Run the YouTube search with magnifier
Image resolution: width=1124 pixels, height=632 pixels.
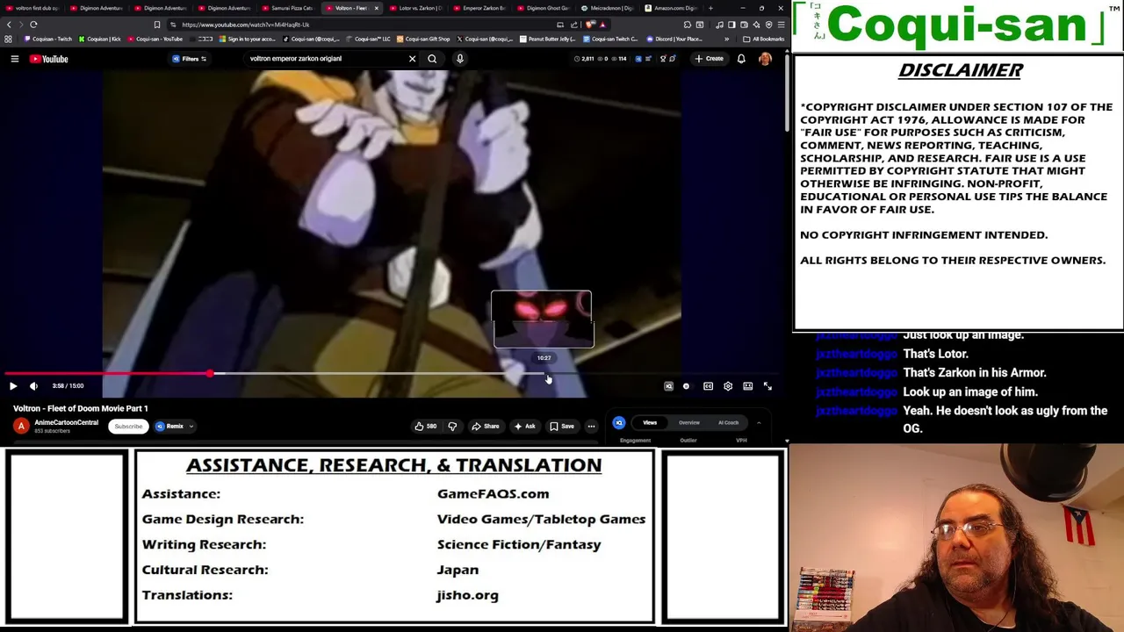click(432, 59)
